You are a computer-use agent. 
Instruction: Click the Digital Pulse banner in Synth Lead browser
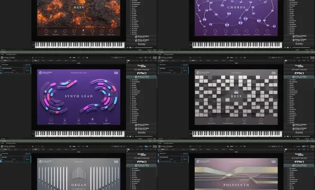point(142,65)
